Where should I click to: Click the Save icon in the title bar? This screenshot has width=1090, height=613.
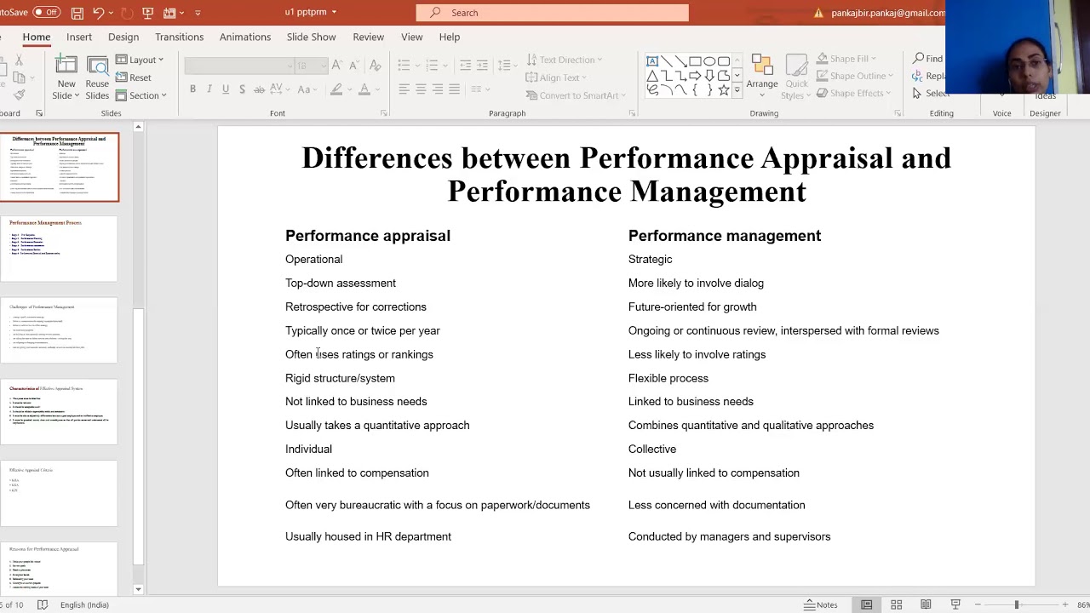tap(77, 13)
